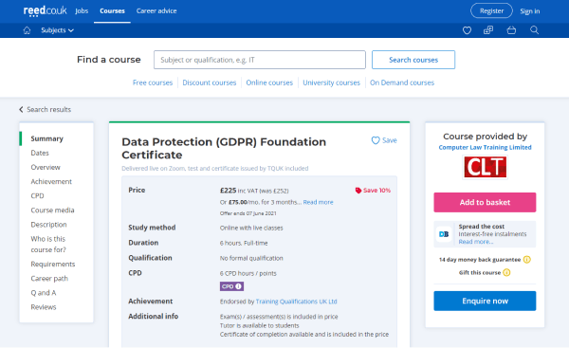Focus the Find a course search field
The width and height of the screenshot is (569, 348).
[x=260, y=60]
